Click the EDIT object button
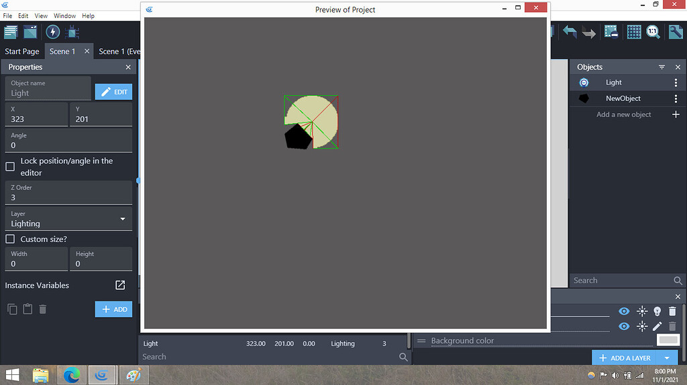Screen dimensions: 687x385 click(x=113, y=92)
